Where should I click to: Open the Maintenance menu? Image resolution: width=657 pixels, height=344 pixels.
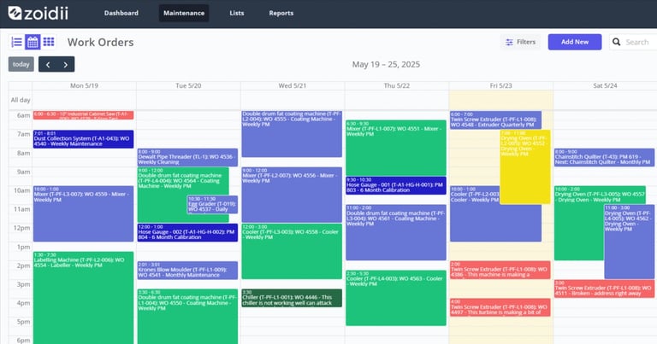tap(184, 13)
